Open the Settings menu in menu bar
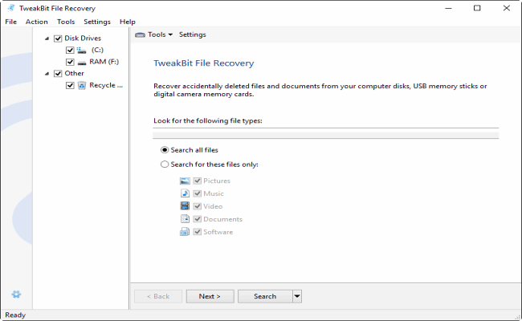Screen dimensions: 522x321 [97, 22]
